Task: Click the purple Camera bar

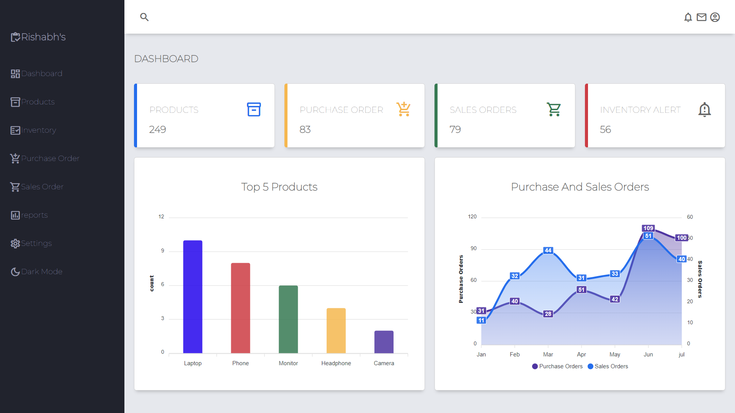Action: 384,342
